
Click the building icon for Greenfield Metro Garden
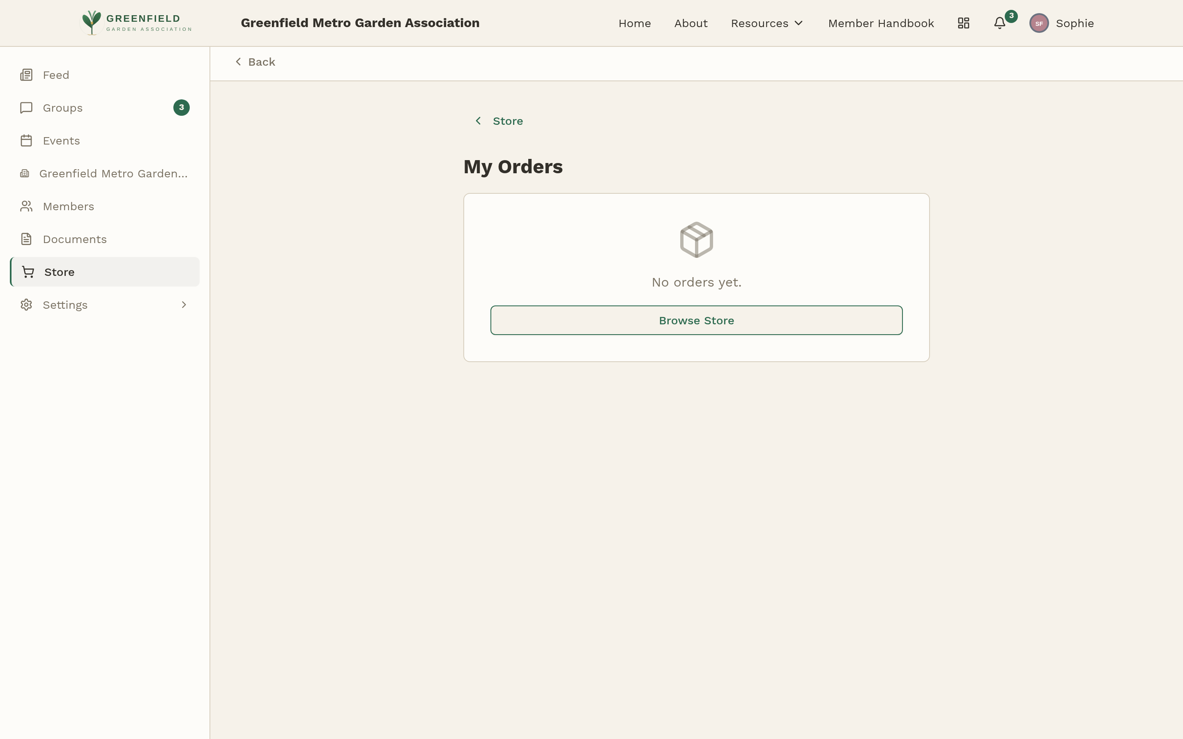(x=25, y=173)
